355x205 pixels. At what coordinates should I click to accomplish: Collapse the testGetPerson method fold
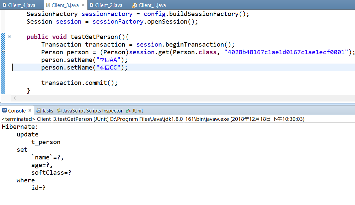coord(9,37)
